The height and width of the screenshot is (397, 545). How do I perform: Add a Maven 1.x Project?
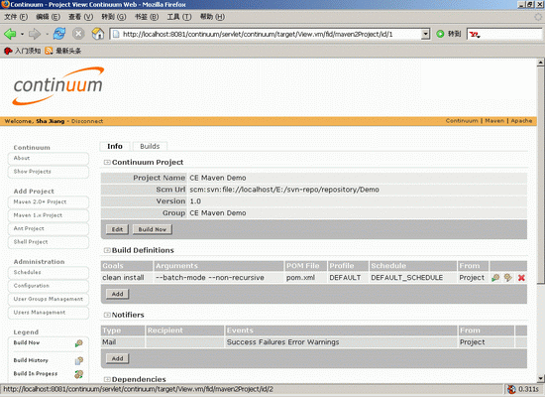49,215
